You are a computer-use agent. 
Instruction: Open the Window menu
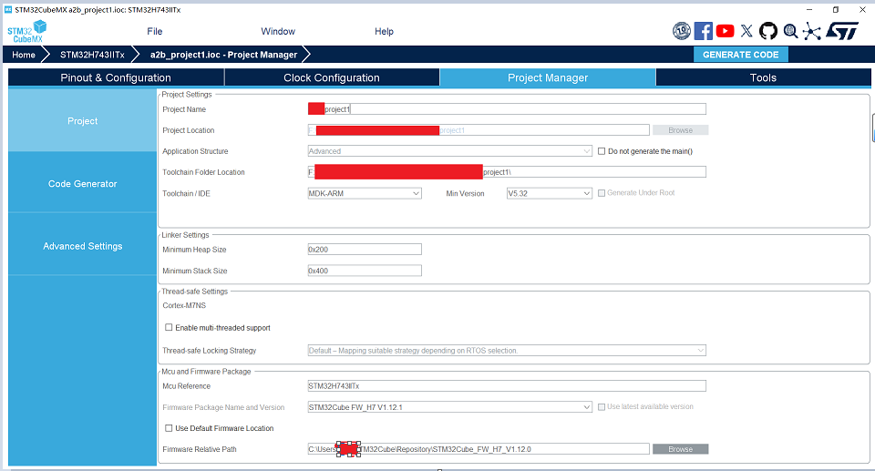coord(278,31)
